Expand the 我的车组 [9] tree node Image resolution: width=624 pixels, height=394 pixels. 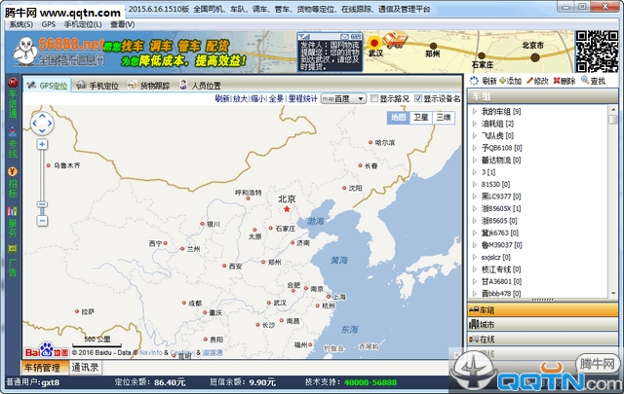475,112
